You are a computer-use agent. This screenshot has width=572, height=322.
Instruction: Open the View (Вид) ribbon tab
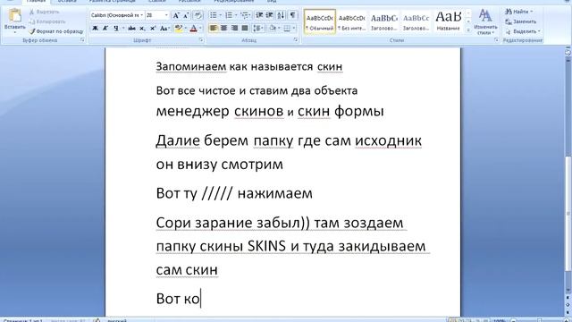pos(272,1)
